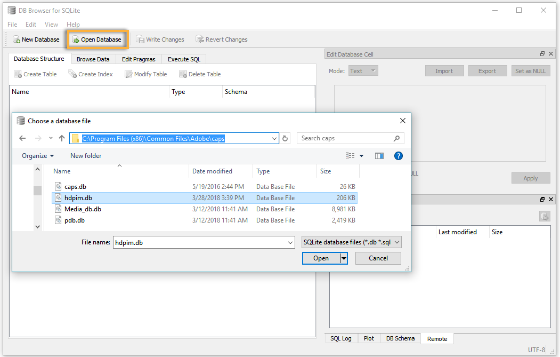Refresh the caps folder listing
This screenshot has width=560, height=357.
(286, 138)
